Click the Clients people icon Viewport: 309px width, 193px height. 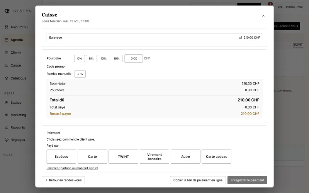pos(7,52)
